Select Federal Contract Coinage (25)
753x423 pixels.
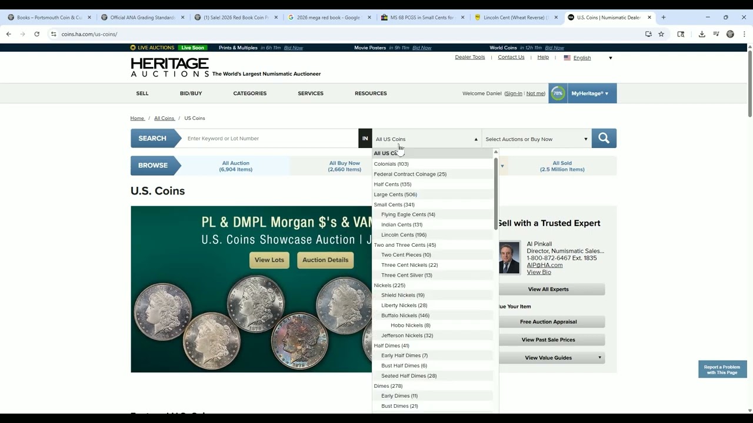pyautogui.click(x=410, y=174)
